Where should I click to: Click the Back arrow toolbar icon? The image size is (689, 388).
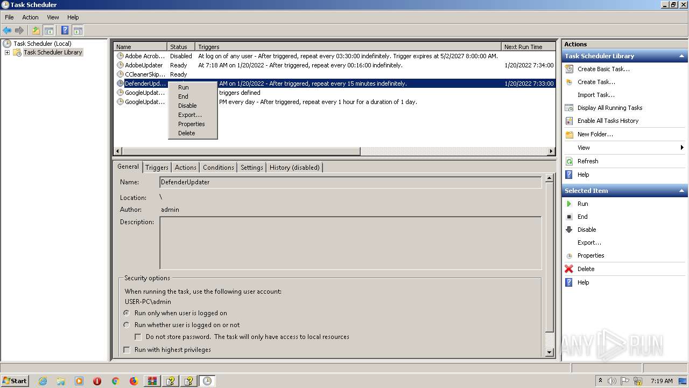click(7, 31)
